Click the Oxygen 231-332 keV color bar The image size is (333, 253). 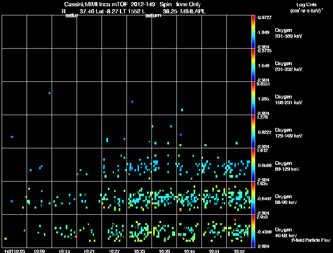[x=253, y=65]
